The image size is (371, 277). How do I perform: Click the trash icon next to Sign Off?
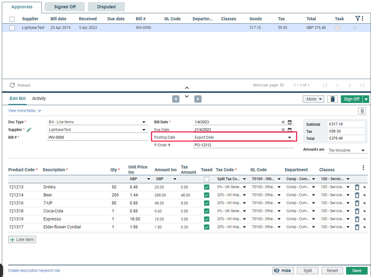coord(332,99)
